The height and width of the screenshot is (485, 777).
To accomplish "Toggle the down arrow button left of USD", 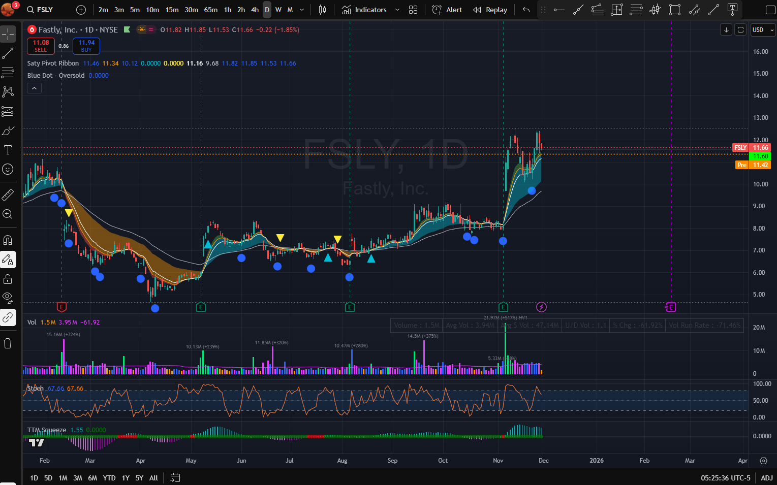I will coord(726,30).
